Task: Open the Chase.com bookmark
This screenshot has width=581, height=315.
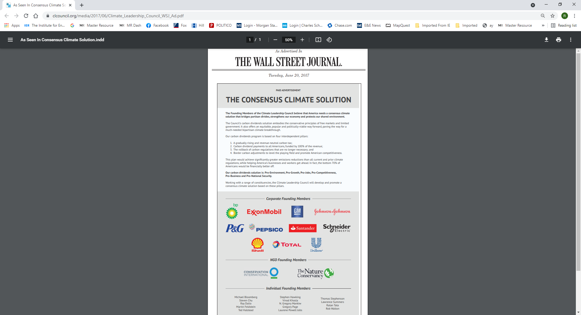Action: coord(340,25)
